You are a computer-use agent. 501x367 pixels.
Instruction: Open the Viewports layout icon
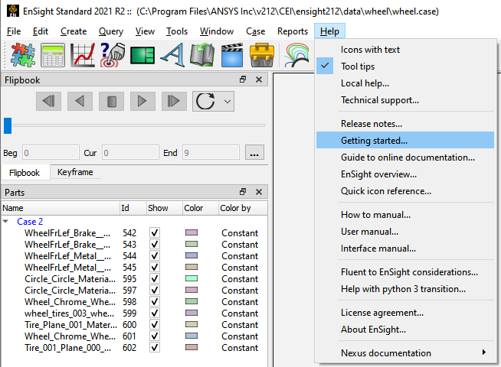(142, 55)
